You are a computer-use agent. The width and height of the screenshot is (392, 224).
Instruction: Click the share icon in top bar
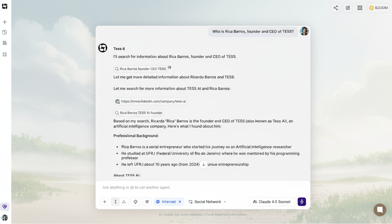[x=336, y=8]
